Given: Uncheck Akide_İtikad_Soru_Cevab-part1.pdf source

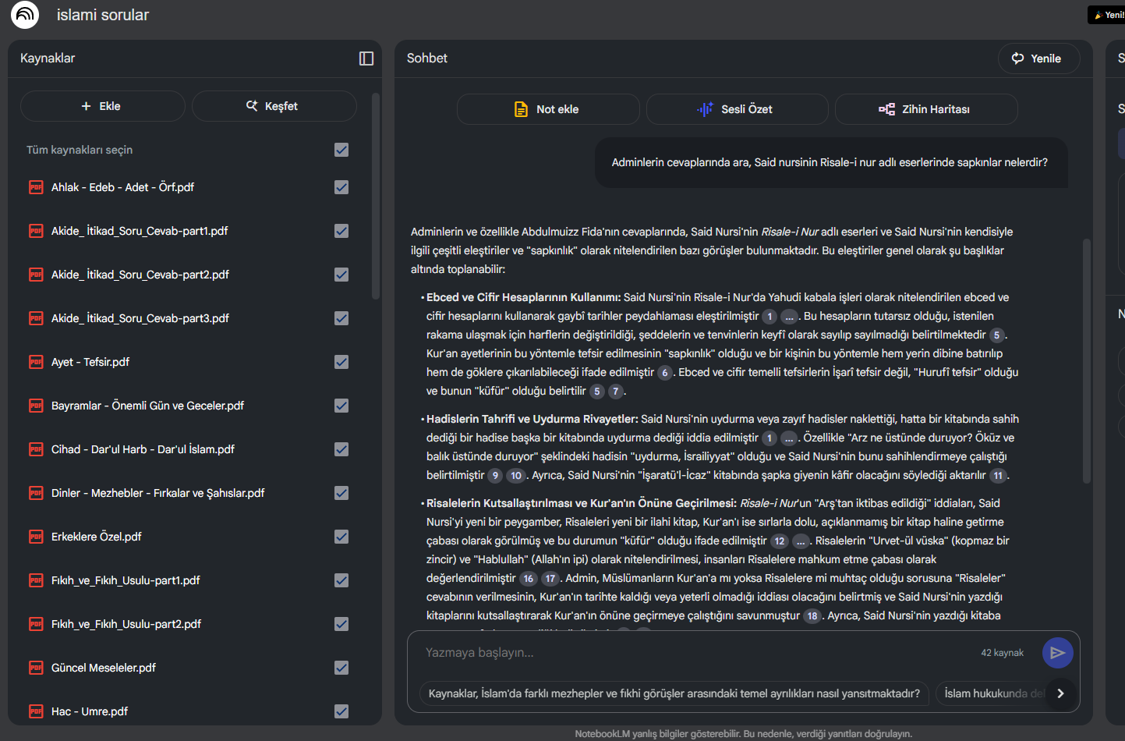Looking at the screenshot, I should pos(341,231).
